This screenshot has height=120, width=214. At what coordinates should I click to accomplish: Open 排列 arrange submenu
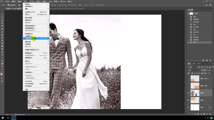[x=36, y=61]
